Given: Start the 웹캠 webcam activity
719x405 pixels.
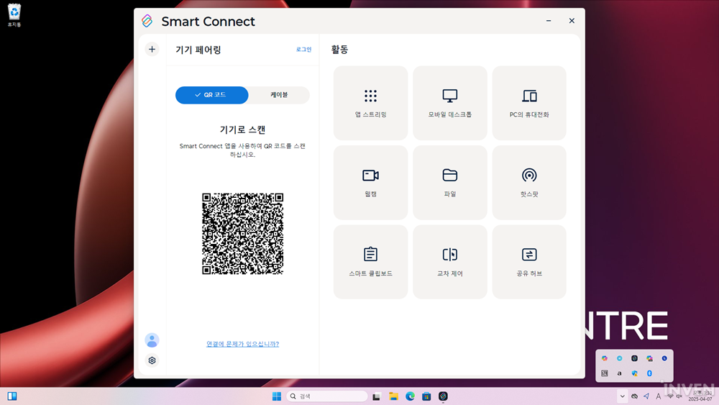Looking at the screenshot, I should coord(370,182).
